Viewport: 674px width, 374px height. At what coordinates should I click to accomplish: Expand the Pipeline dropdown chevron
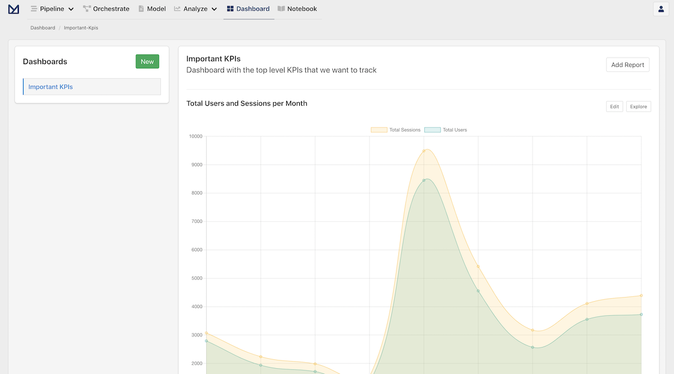[71, 9]
